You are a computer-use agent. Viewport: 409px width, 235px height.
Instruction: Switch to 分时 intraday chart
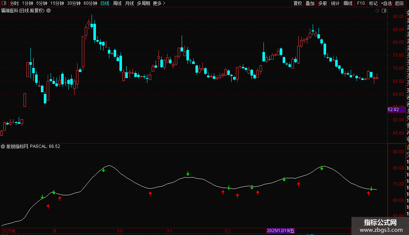click(14, 3)
